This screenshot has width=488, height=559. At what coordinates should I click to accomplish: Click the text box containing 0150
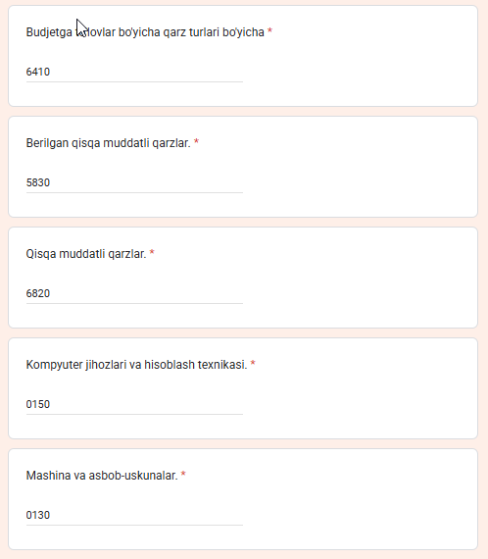coord(134,404)
